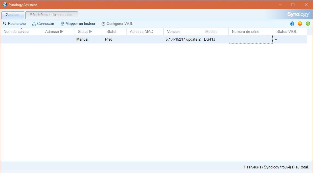Click the Synology logo
This screenshot has width=313, height=173.
tap(298, 14)
